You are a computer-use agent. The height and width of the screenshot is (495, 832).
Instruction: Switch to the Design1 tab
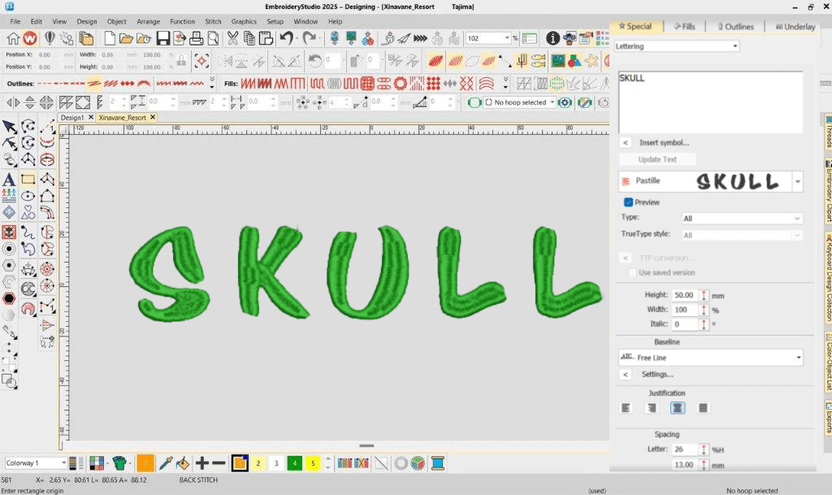tap(72, 118)
